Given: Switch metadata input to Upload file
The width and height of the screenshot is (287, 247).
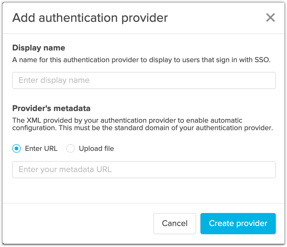Looking at the screenshot, I should click(70, 148).
